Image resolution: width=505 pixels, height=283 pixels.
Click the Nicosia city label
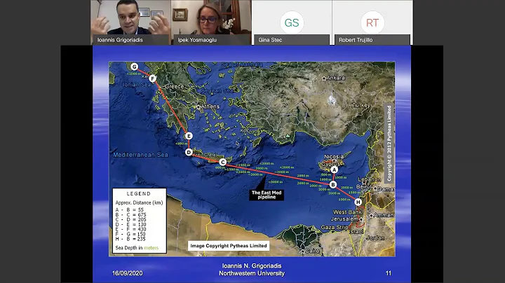point(334,157)
